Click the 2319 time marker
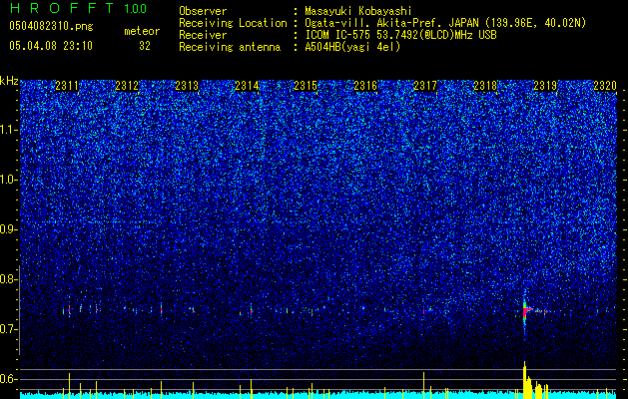 pyautogui.click(x=545, y=85)
